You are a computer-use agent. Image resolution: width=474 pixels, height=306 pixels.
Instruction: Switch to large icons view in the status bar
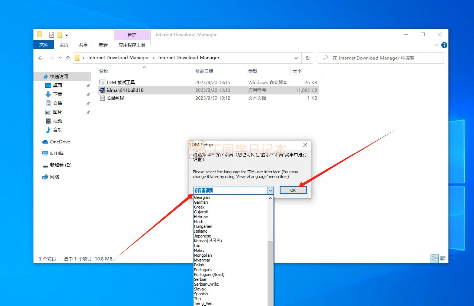443,259
